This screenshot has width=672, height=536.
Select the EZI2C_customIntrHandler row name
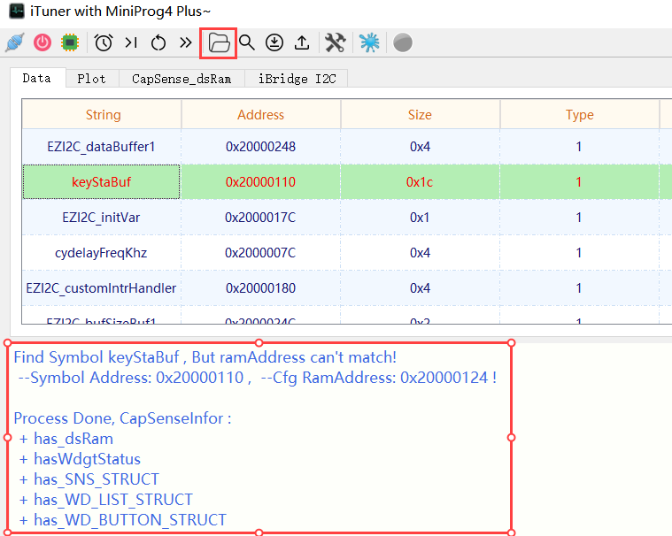pos(101,288)
